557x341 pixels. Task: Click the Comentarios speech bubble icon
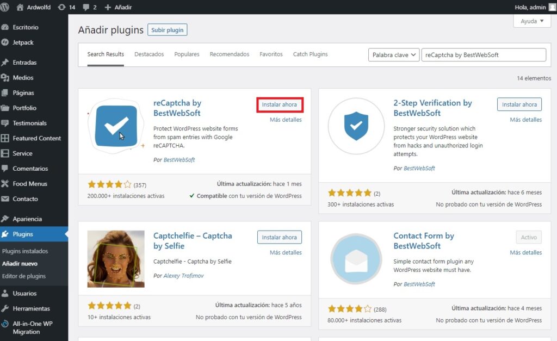(x=4, y=169)
